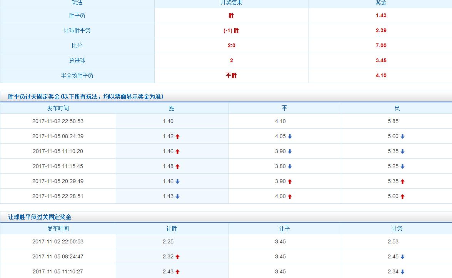Click the down arrow beside 1.43 final win odds
This screenshot has width=452, height=278.
177,196
